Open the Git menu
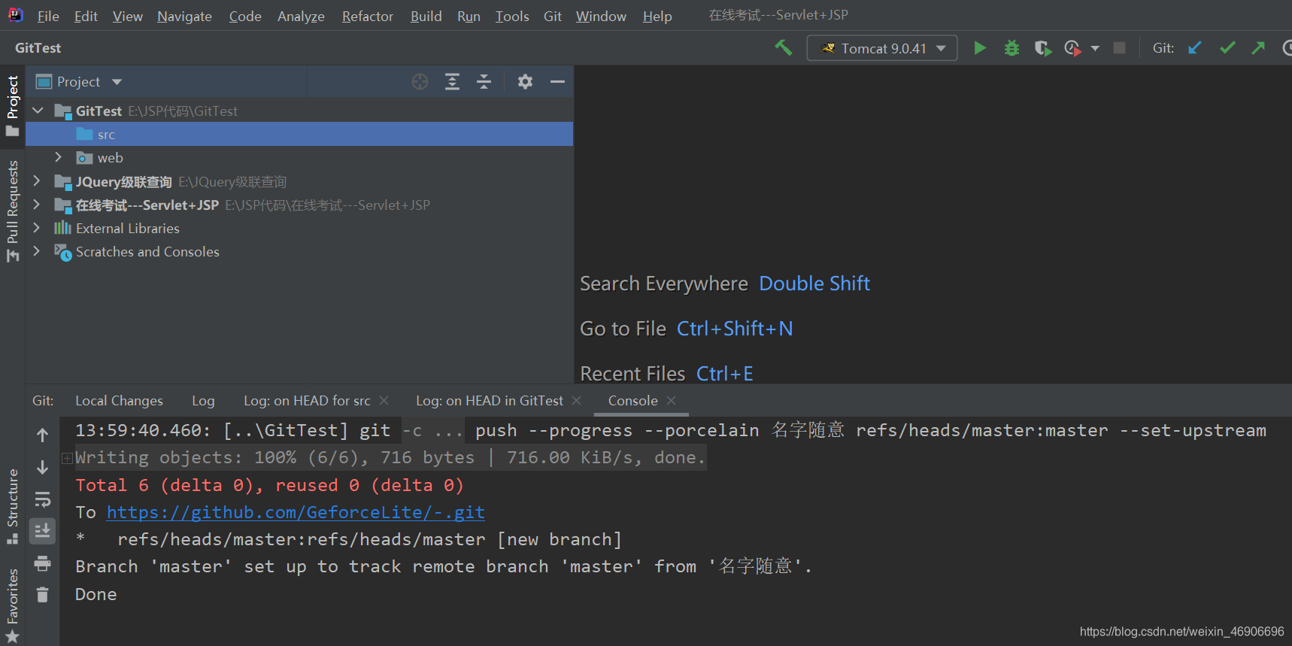The height and width of the screenshot is (646, 1292). click(553, 17)
